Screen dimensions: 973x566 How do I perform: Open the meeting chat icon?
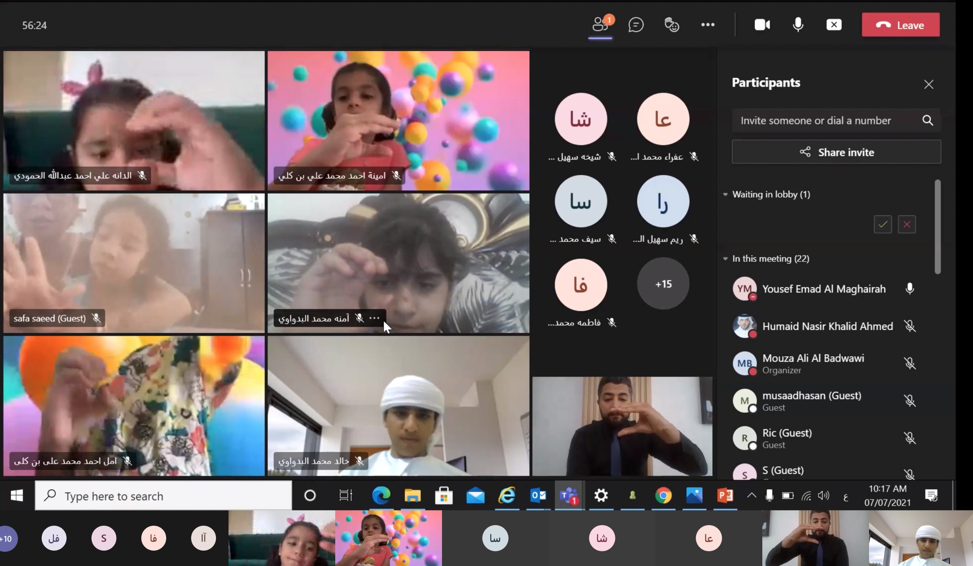coord(636,25)
